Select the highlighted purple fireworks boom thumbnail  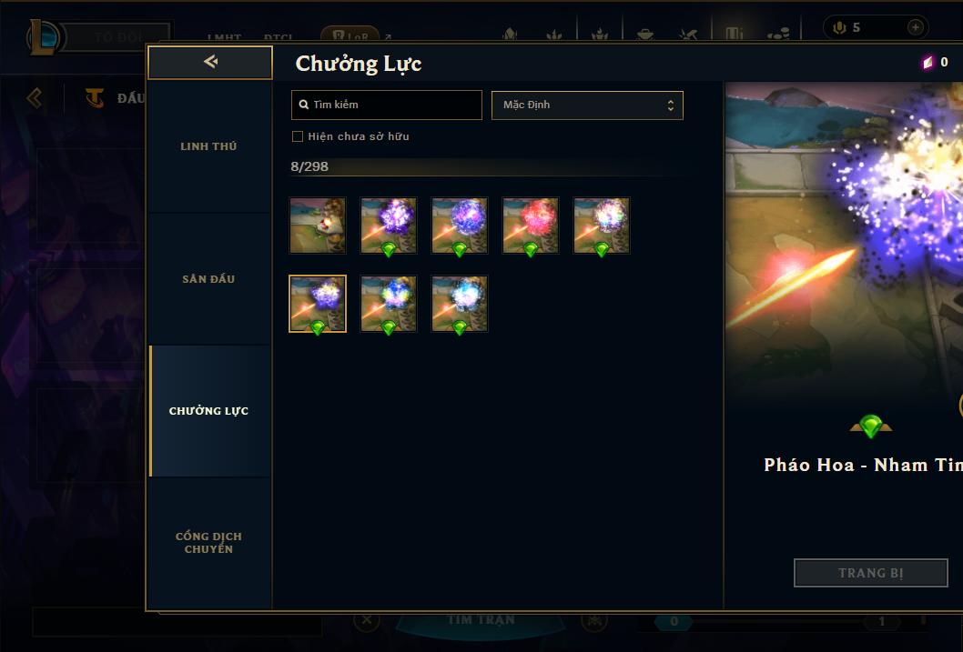(318, 304)
